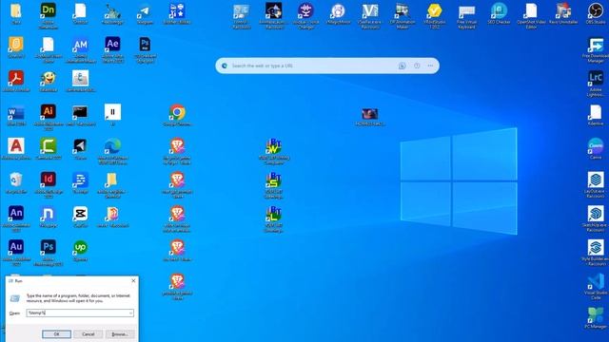The width and height of the screenshot is (609, 342).
Task: Open the Microsoft Edge desktop shortcut
Action: (112, 146)
